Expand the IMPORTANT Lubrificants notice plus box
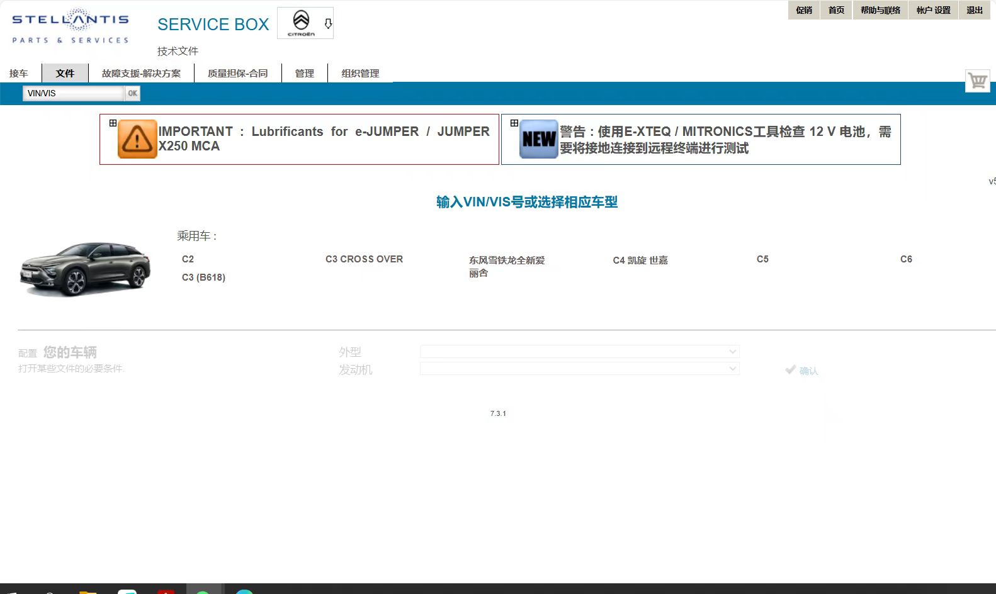The width and height of the screenshot is (996, 594). pyautogui.click(x=113, y=123)
